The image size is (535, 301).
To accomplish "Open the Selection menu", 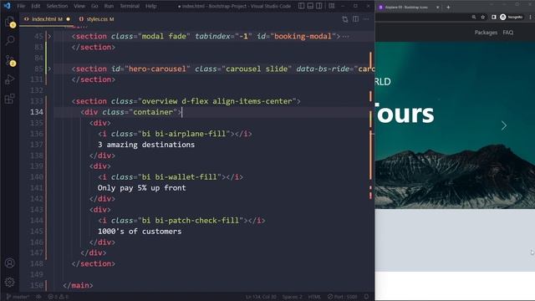I will click(57, 6).
